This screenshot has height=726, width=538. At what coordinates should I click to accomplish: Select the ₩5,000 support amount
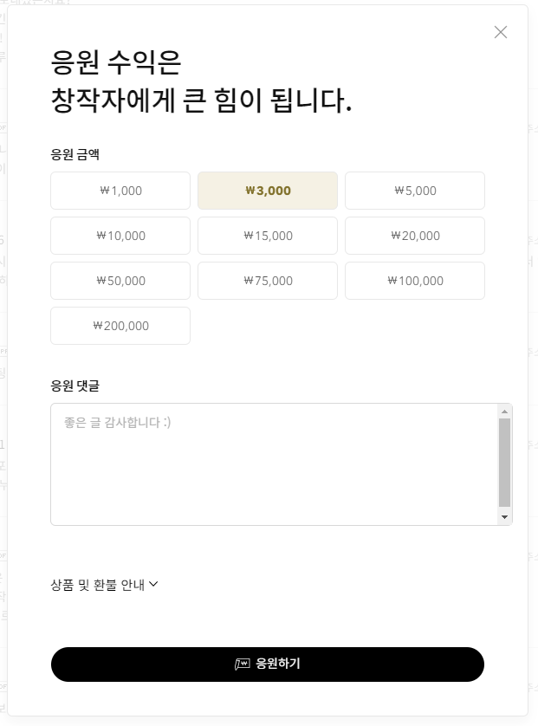click(415, 191)
